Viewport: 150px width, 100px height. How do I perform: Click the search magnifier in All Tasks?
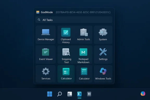[x=39, y=20]
